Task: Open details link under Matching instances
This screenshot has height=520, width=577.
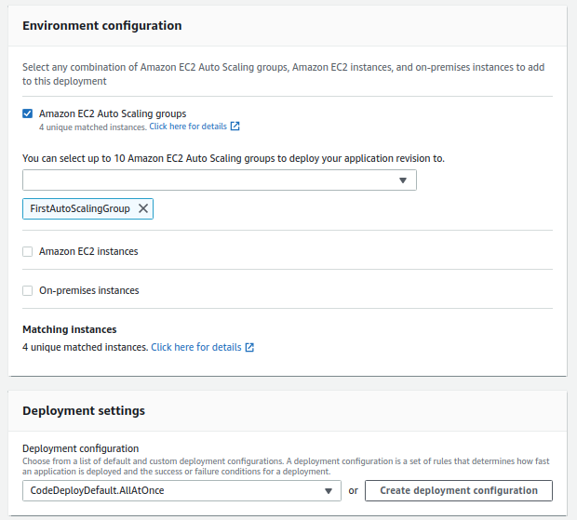Action: pos(195,347)
